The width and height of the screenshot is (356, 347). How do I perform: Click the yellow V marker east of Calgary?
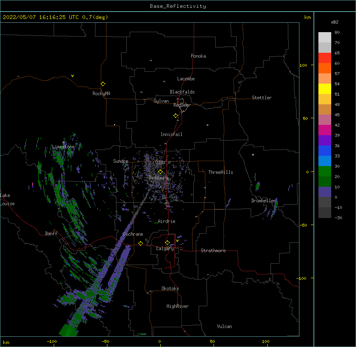pos(177,241)
